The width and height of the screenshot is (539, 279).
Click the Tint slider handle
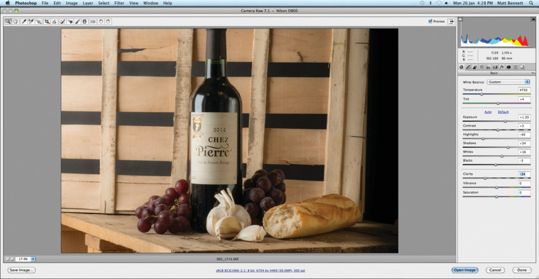[x=497, y=103]
